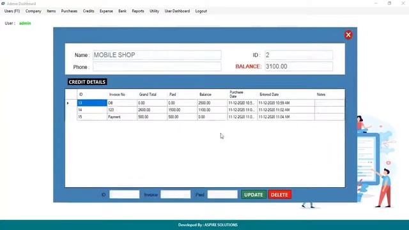Click the Purchase Date column header
This screenshot has height=230, width=409.
pyautogui.click(x=242, y=95)
